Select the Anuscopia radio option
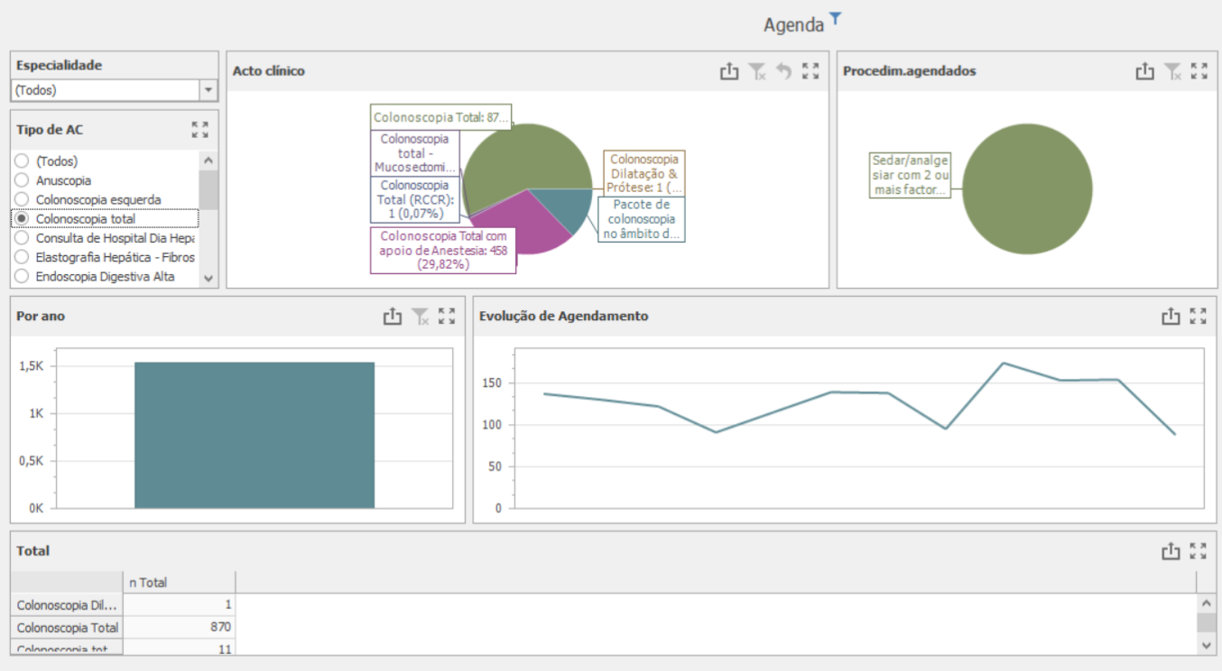The width and height of the screenshot is (1222, 671). pos(22,180)
